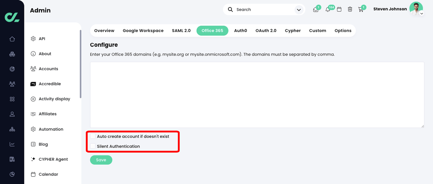Open the Home icon in dark sidebar

[x=12, y=39]
